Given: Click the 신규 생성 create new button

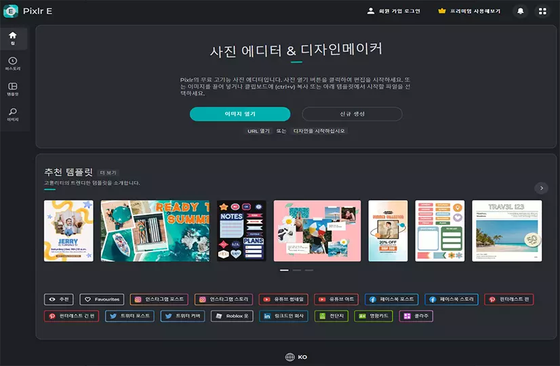Looking at the screenshot, I should pos(352,114).
